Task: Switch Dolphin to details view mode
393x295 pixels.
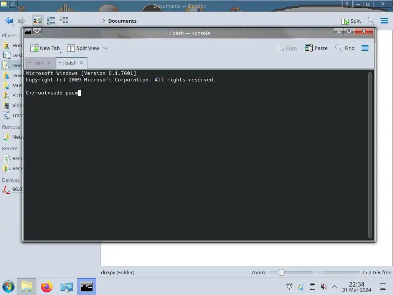Action: pyautogui.click(x=64, y=21)
